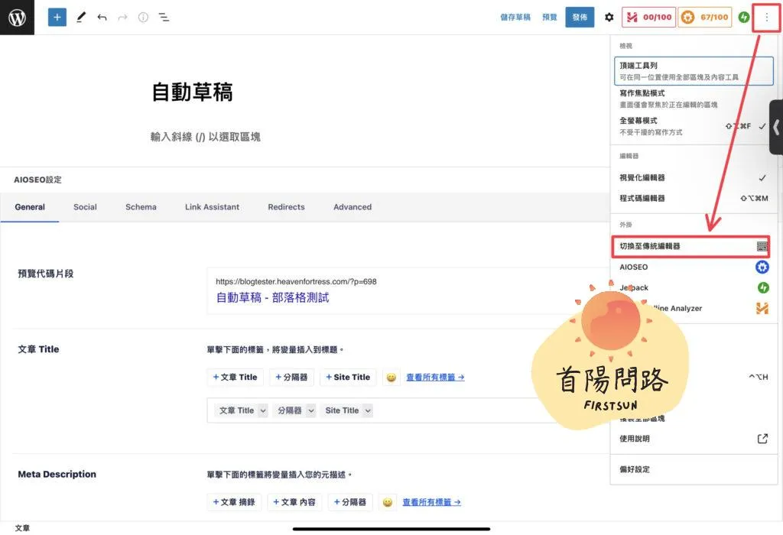Open the list view outline icon

point(164,17)
